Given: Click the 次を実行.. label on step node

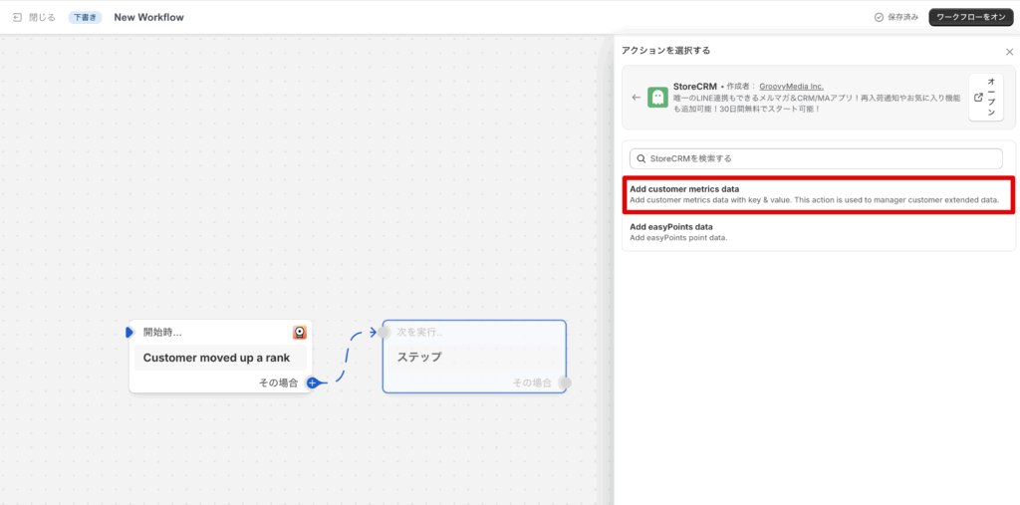Looking at the screenshot, I should coord(419,332).
